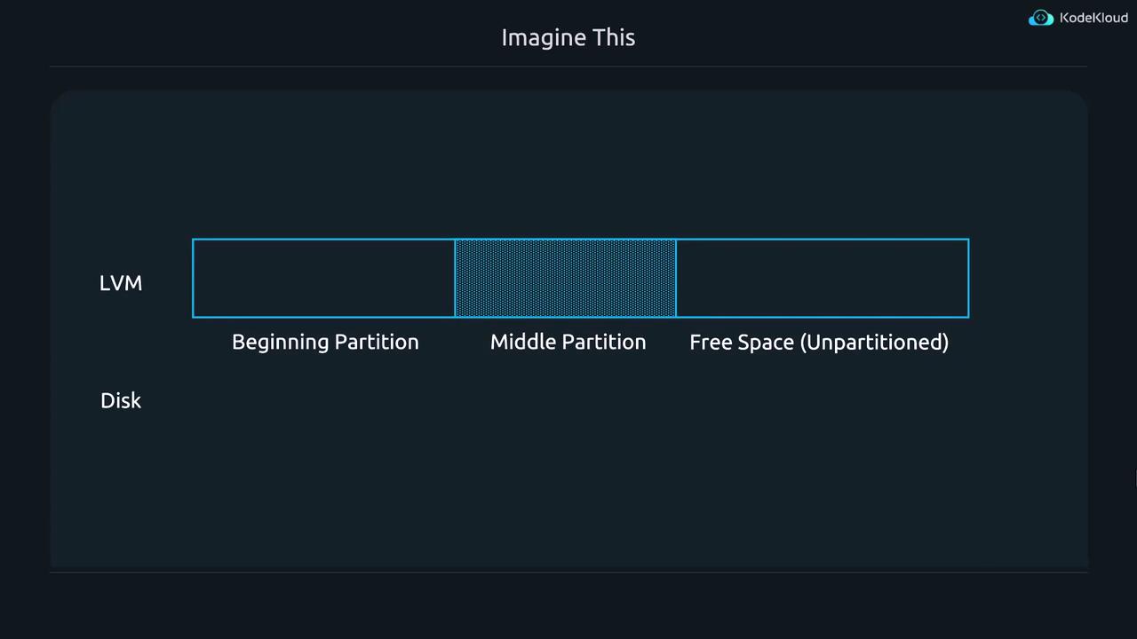Click the unpartitioned free space segment
Viewport: 1137px width, 639px height.
[822, 278]
